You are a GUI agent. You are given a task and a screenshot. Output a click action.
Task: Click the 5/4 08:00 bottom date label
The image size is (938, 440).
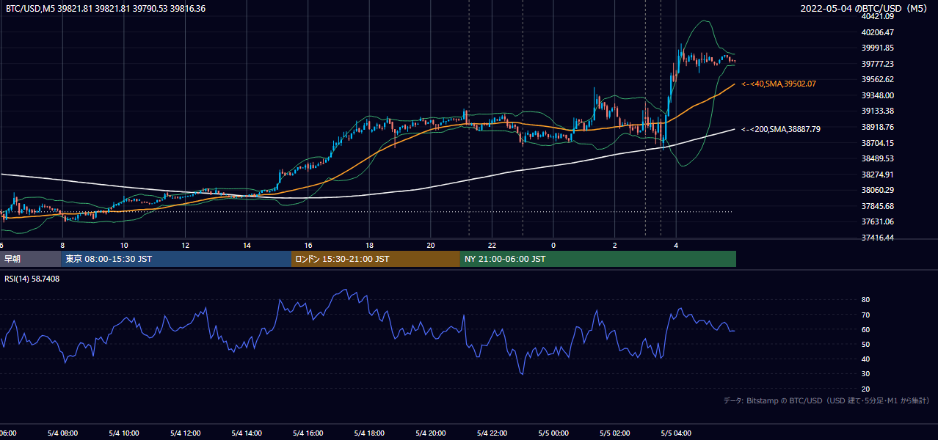click(62, 433)
